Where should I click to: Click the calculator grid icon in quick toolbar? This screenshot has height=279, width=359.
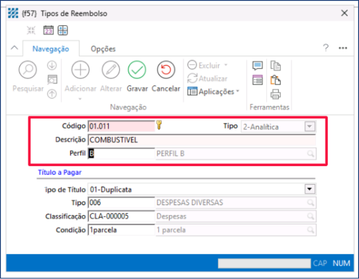tap(62, 30)
